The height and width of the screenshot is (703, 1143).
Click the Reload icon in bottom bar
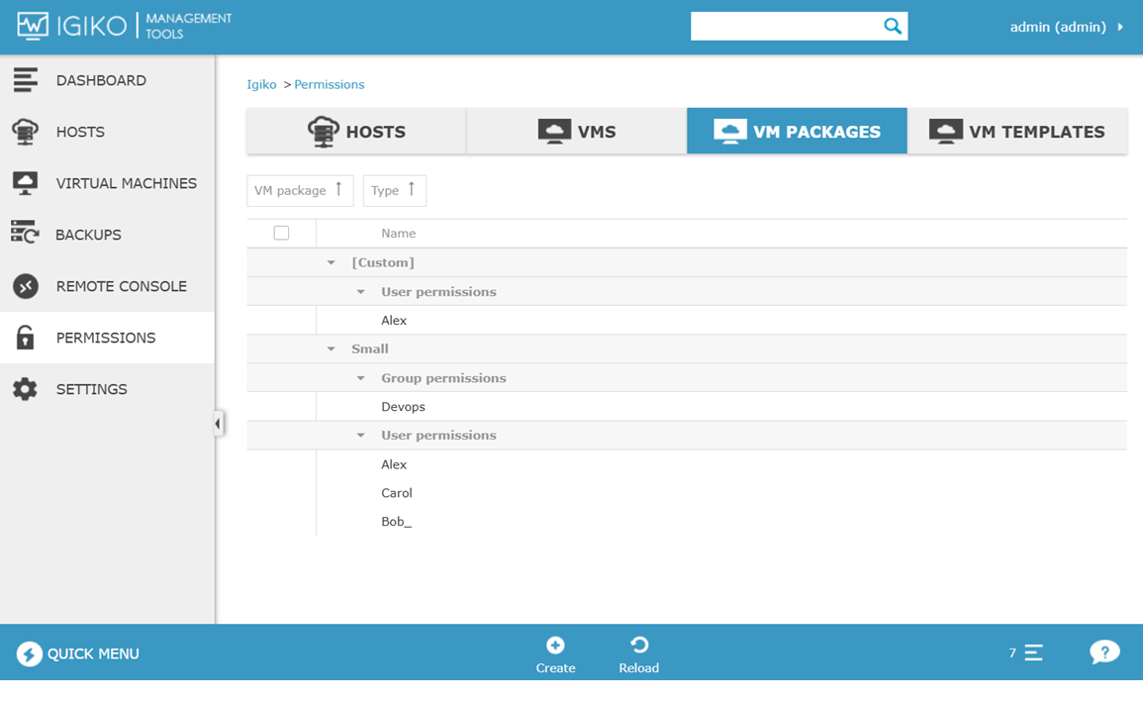coord(639,646)
